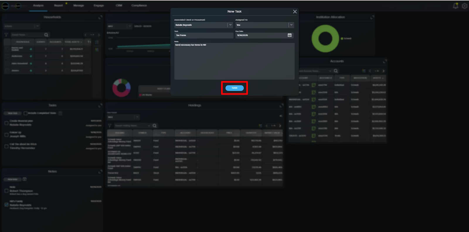Switch to the Engage tab

(x=99, y=6)
